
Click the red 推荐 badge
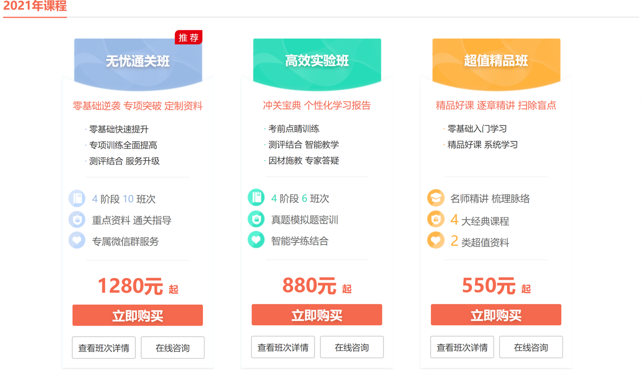point(189,37)
